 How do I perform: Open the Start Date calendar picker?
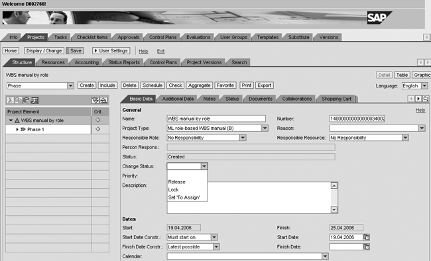367,237
